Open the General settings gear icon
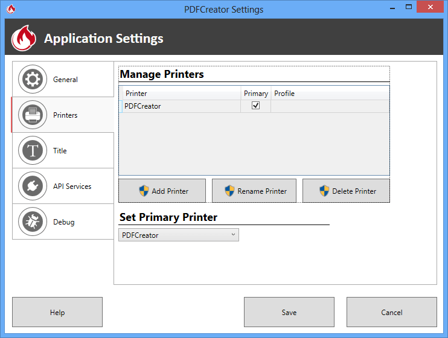This screenshot has height=338, width=448. click(33, 79)
